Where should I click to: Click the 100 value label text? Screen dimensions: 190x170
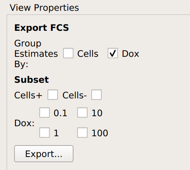click(x=100, y=133)
